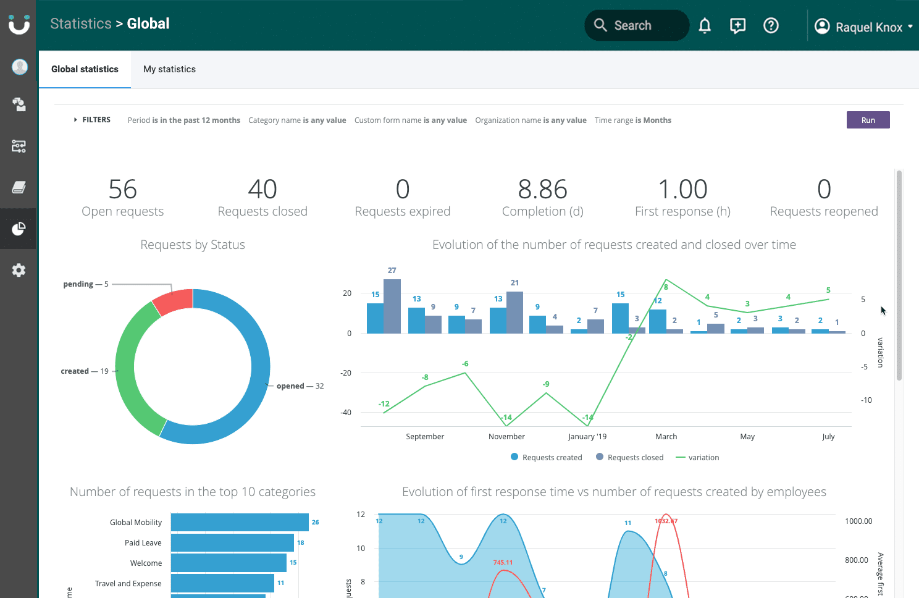The height and width of the screenshot is (598, 919).
Task: Click the profile avatar in sidebar
Action: click(20, 67)
